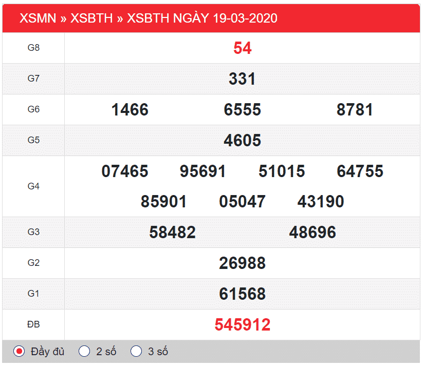
Task: Click the G7 result 331
Action: pos(242,79)
